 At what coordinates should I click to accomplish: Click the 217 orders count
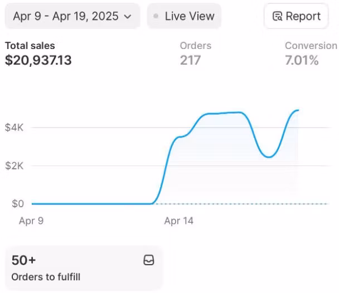(190, 60)
